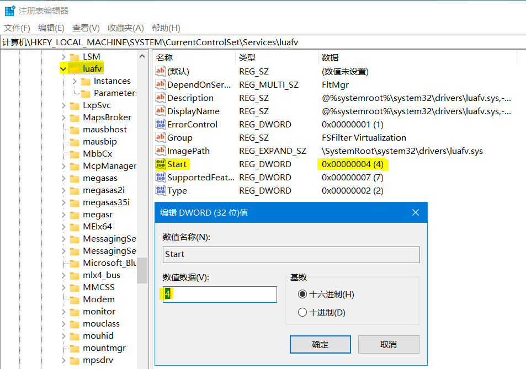Expand the Instances subkey

[x=75, y=81]
